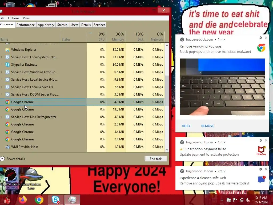Switch to the Details tab
Screen dimensions: 273x205
point(86,25)
